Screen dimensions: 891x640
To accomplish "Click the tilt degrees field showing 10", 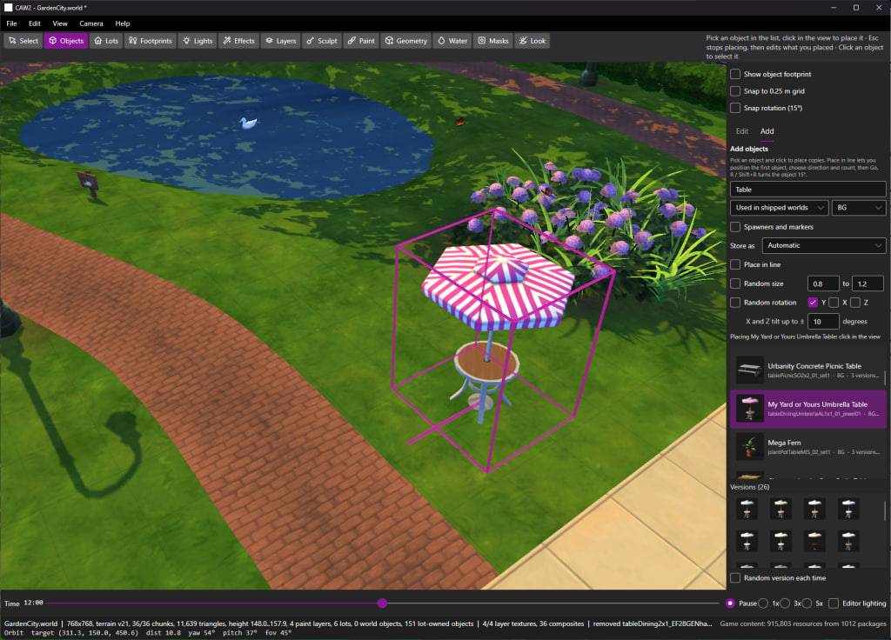I will coord(823,322).
